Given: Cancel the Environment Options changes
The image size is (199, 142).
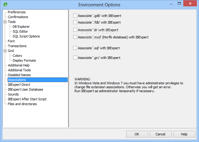Looking at the screenshot, I should (160, 134).
